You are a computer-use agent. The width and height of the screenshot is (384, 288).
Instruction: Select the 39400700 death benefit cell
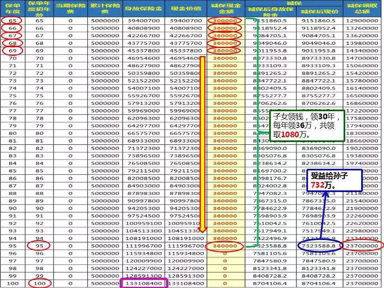[x=144, y=20]
